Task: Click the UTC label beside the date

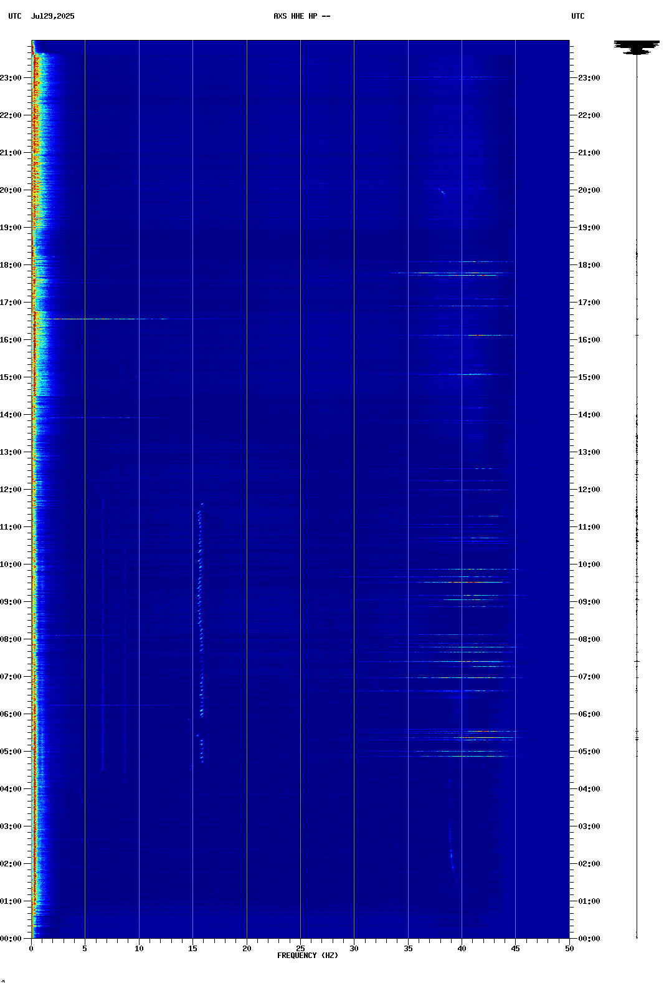Action: pyautogui.click(x=15, y=16)
